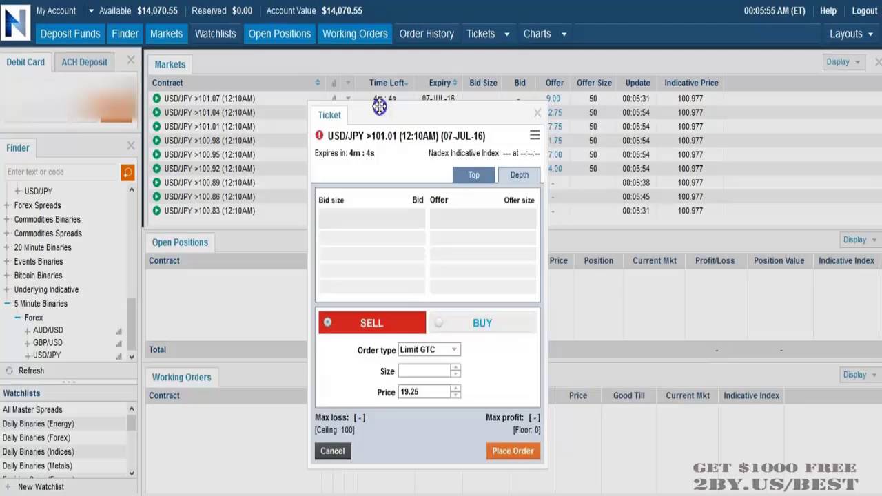This screenshot has width=882, height=496.
Task: Click Refresh in the Finder panel
Action: click(31, 371)
